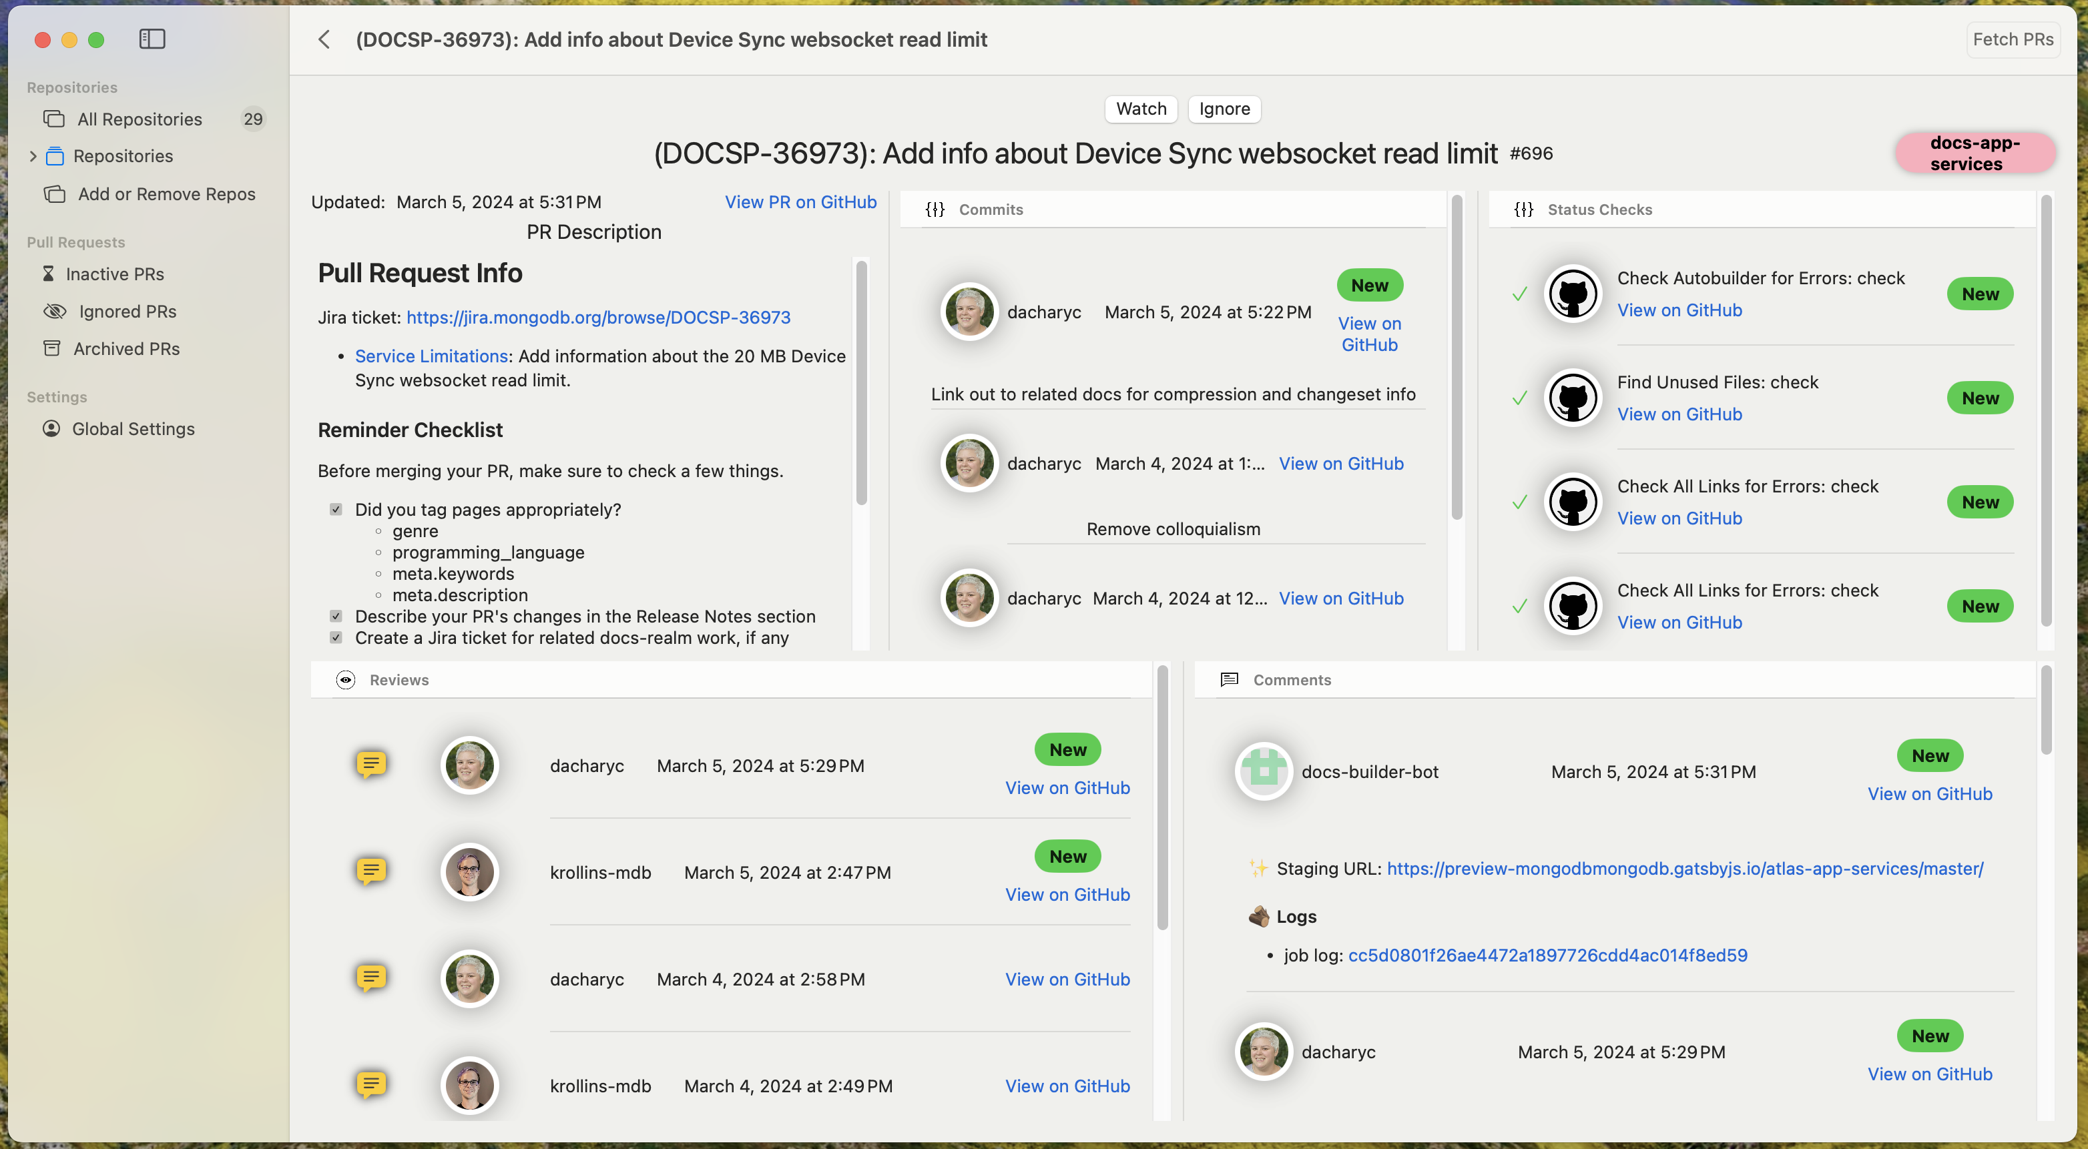Click dacharyc avatar on March 5 commit
This screenshot has width=2088, height=1149.
coord(969,311)
